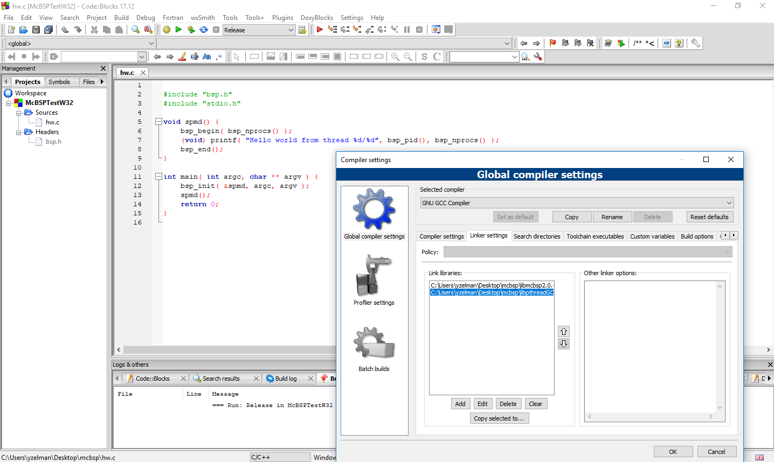Toggle regex option in incremental search
774x462 pixels.
219,57
